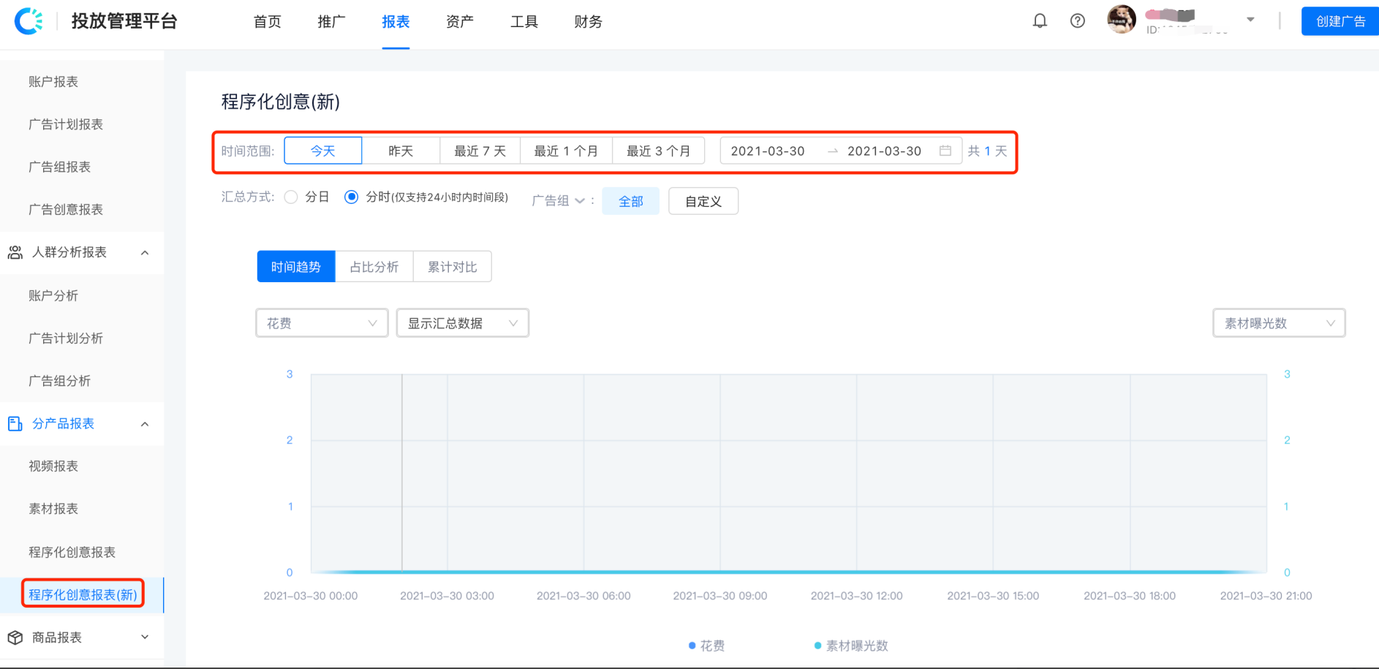Open the 财务 menu item
This screenshot has height=669, width=1379.
588,22
